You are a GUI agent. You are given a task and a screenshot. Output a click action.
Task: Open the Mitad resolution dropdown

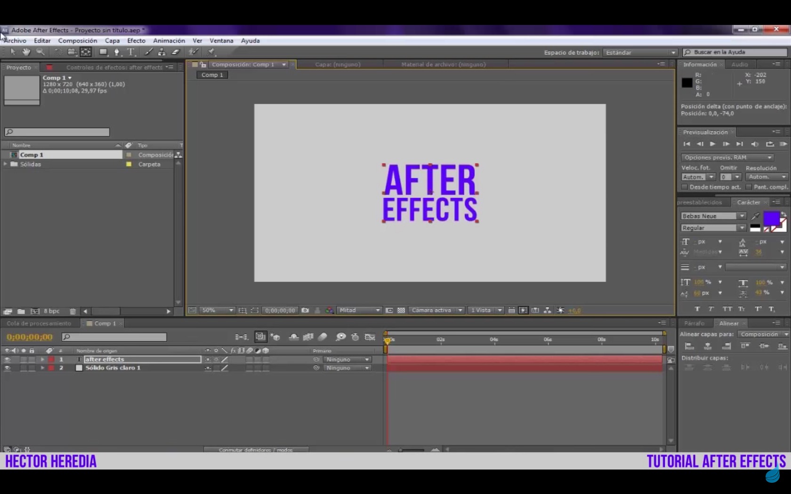(x=360, y=311)
